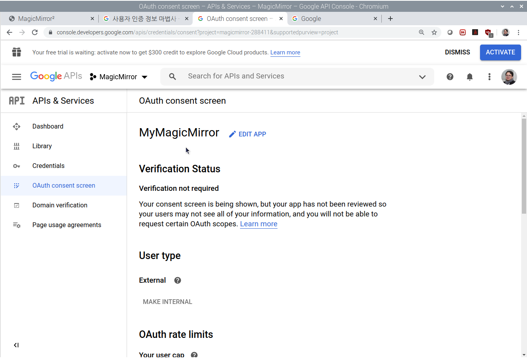The width and height of the screenshot is (527, 358).
Task: Click the Verification Status heading
Action: 180,169
